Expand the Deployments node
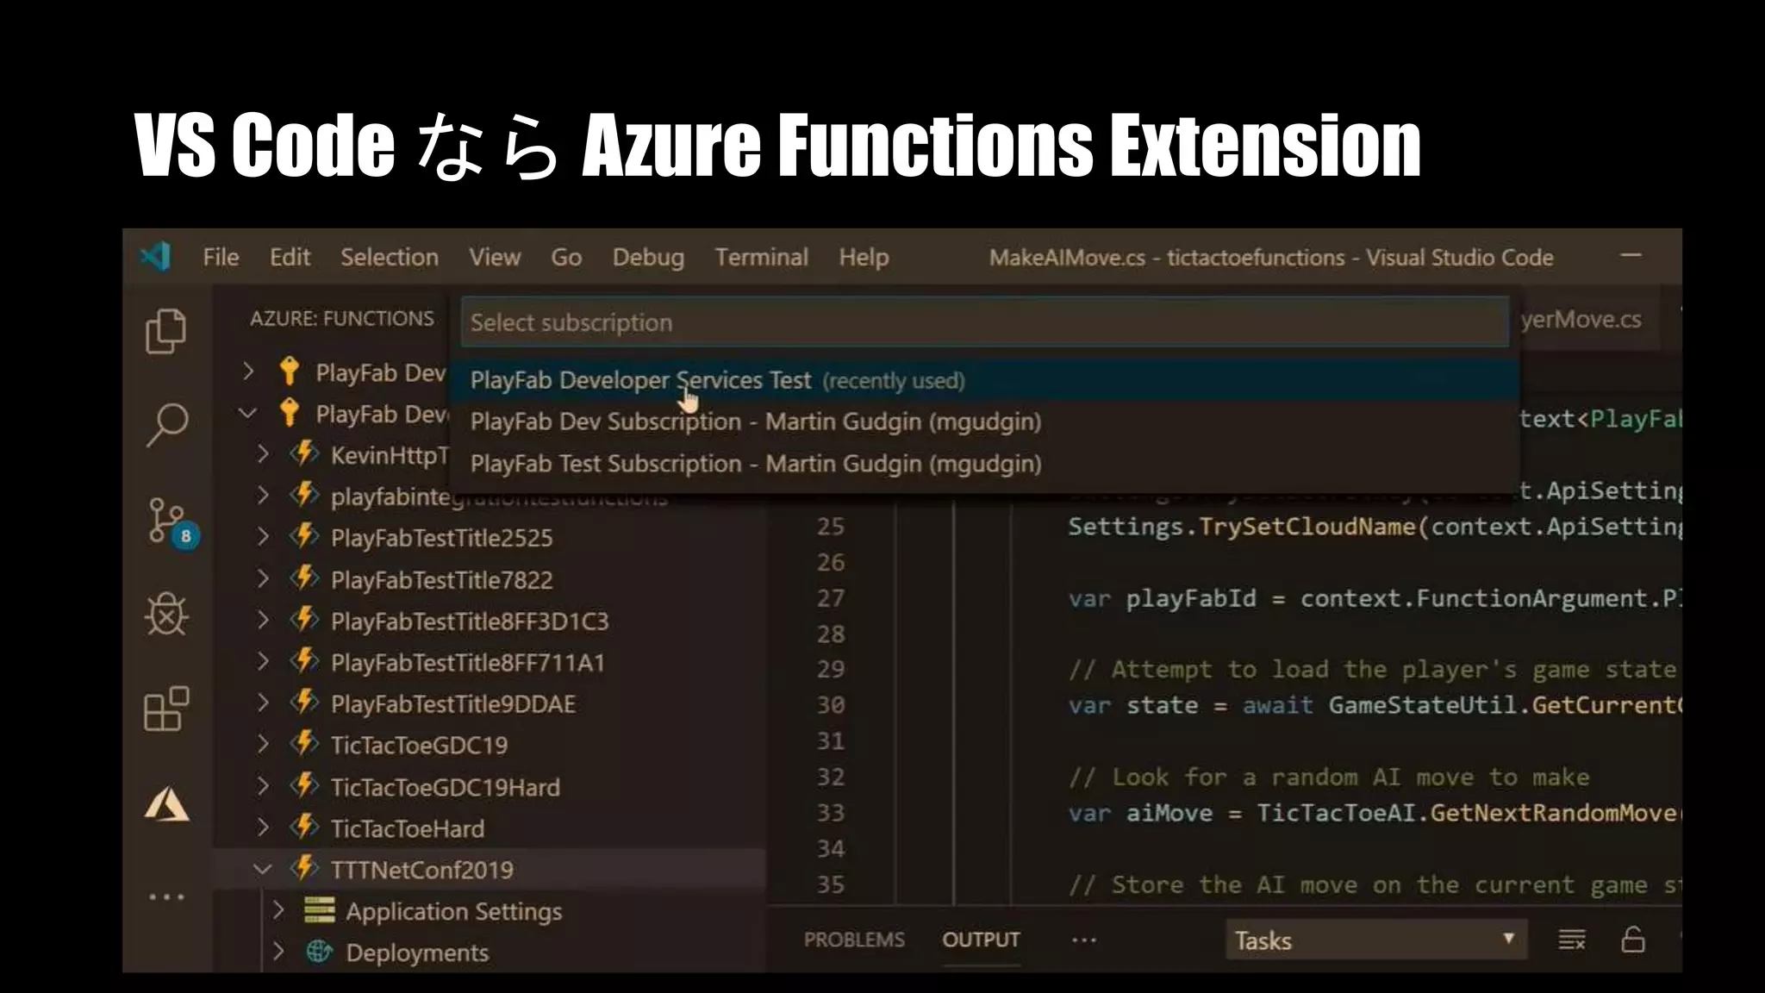 [278, 952]
